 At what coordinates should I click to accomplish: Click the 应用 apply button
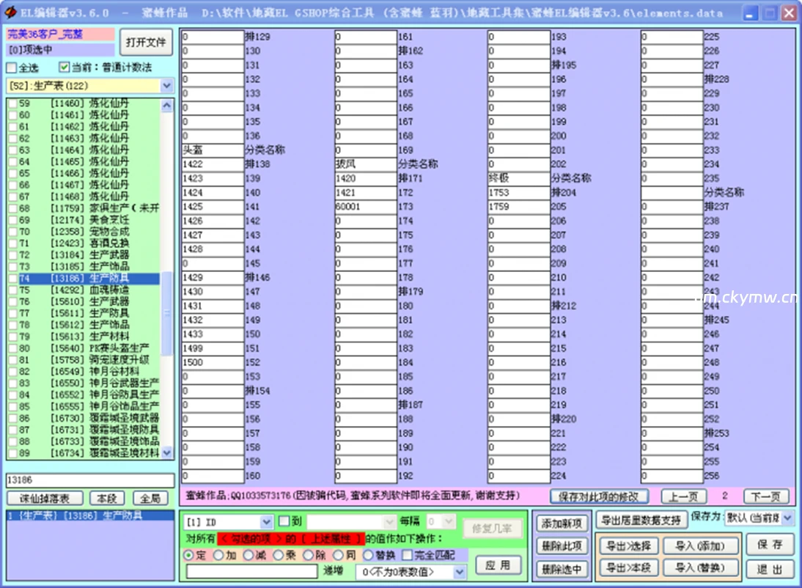pyautogui.click(x=498, y=565)
